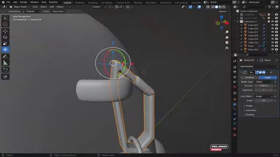
Task: Select Cube.010 in the outliner
Action: click(x=253, y=43)
